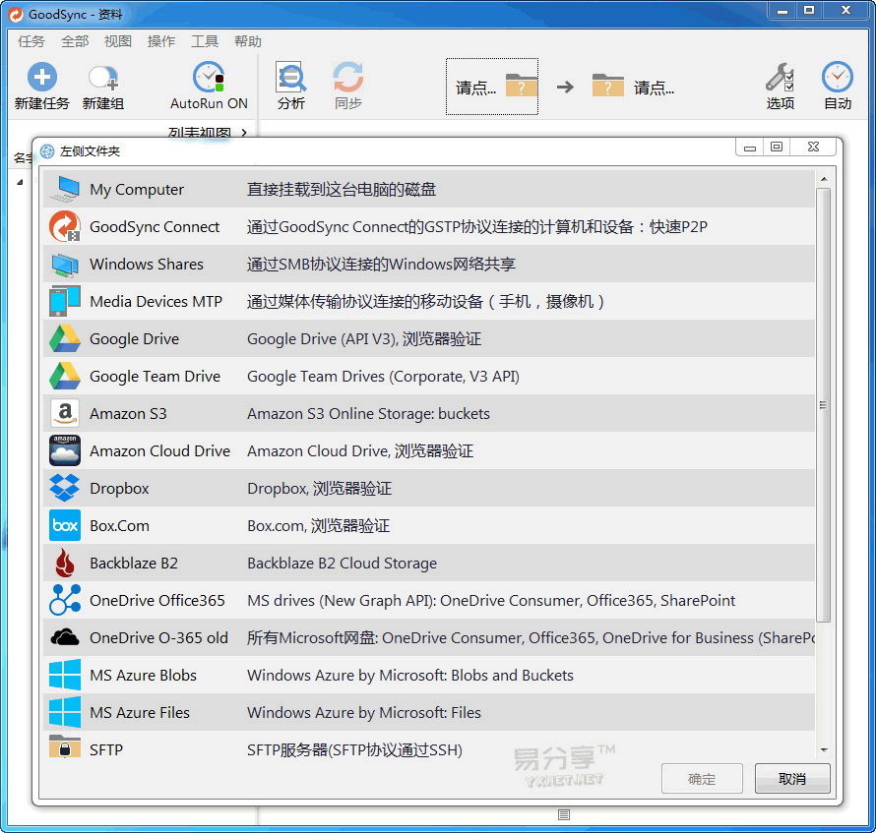Viewport: 876px width, 833px height.
Task: Open the 视图 menu
Action: (118, 41)
